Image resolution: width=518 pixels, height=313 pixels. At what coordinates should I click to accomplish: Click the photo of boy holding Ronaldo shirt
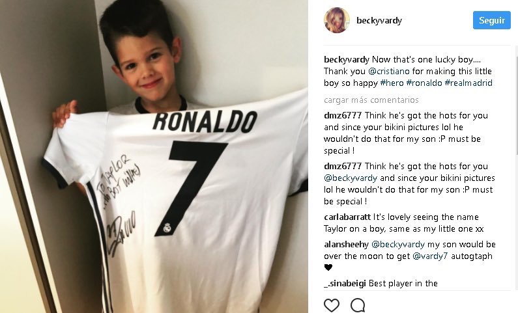tap(154, 156)
